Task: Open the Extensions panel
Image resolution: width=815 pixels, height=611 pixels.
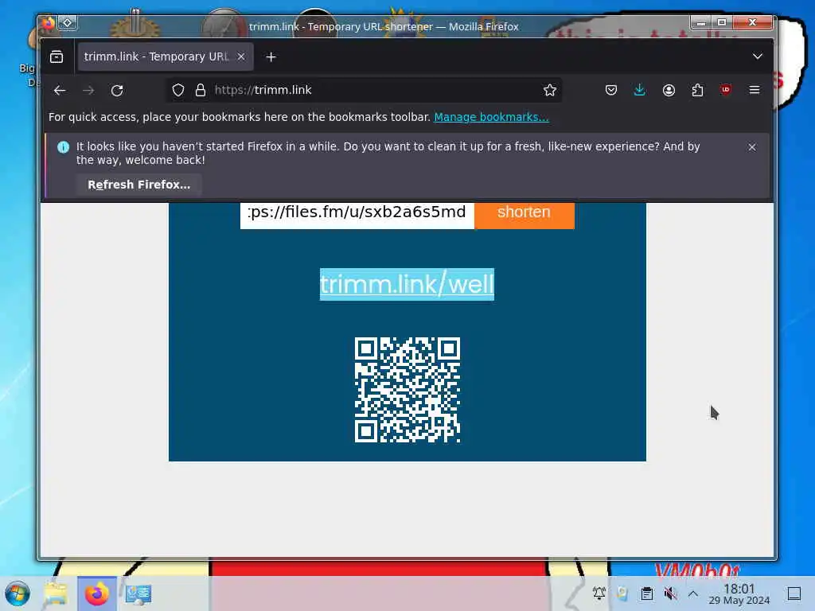Action: tap(697, 90)
